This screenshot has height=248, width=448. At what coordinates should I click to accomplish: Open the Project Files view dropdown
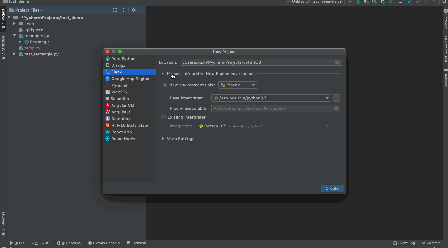click(26, 10)
